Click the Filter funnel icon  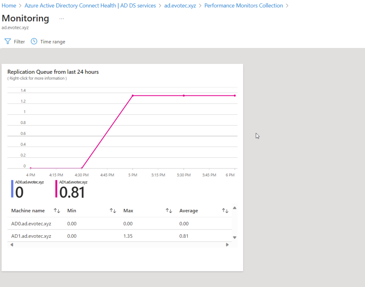7,41
